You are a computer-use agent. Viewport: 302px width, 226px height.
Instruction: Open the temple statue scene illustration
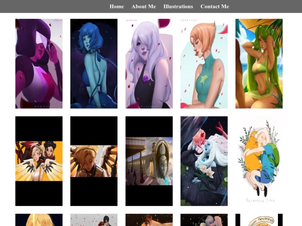149,161
